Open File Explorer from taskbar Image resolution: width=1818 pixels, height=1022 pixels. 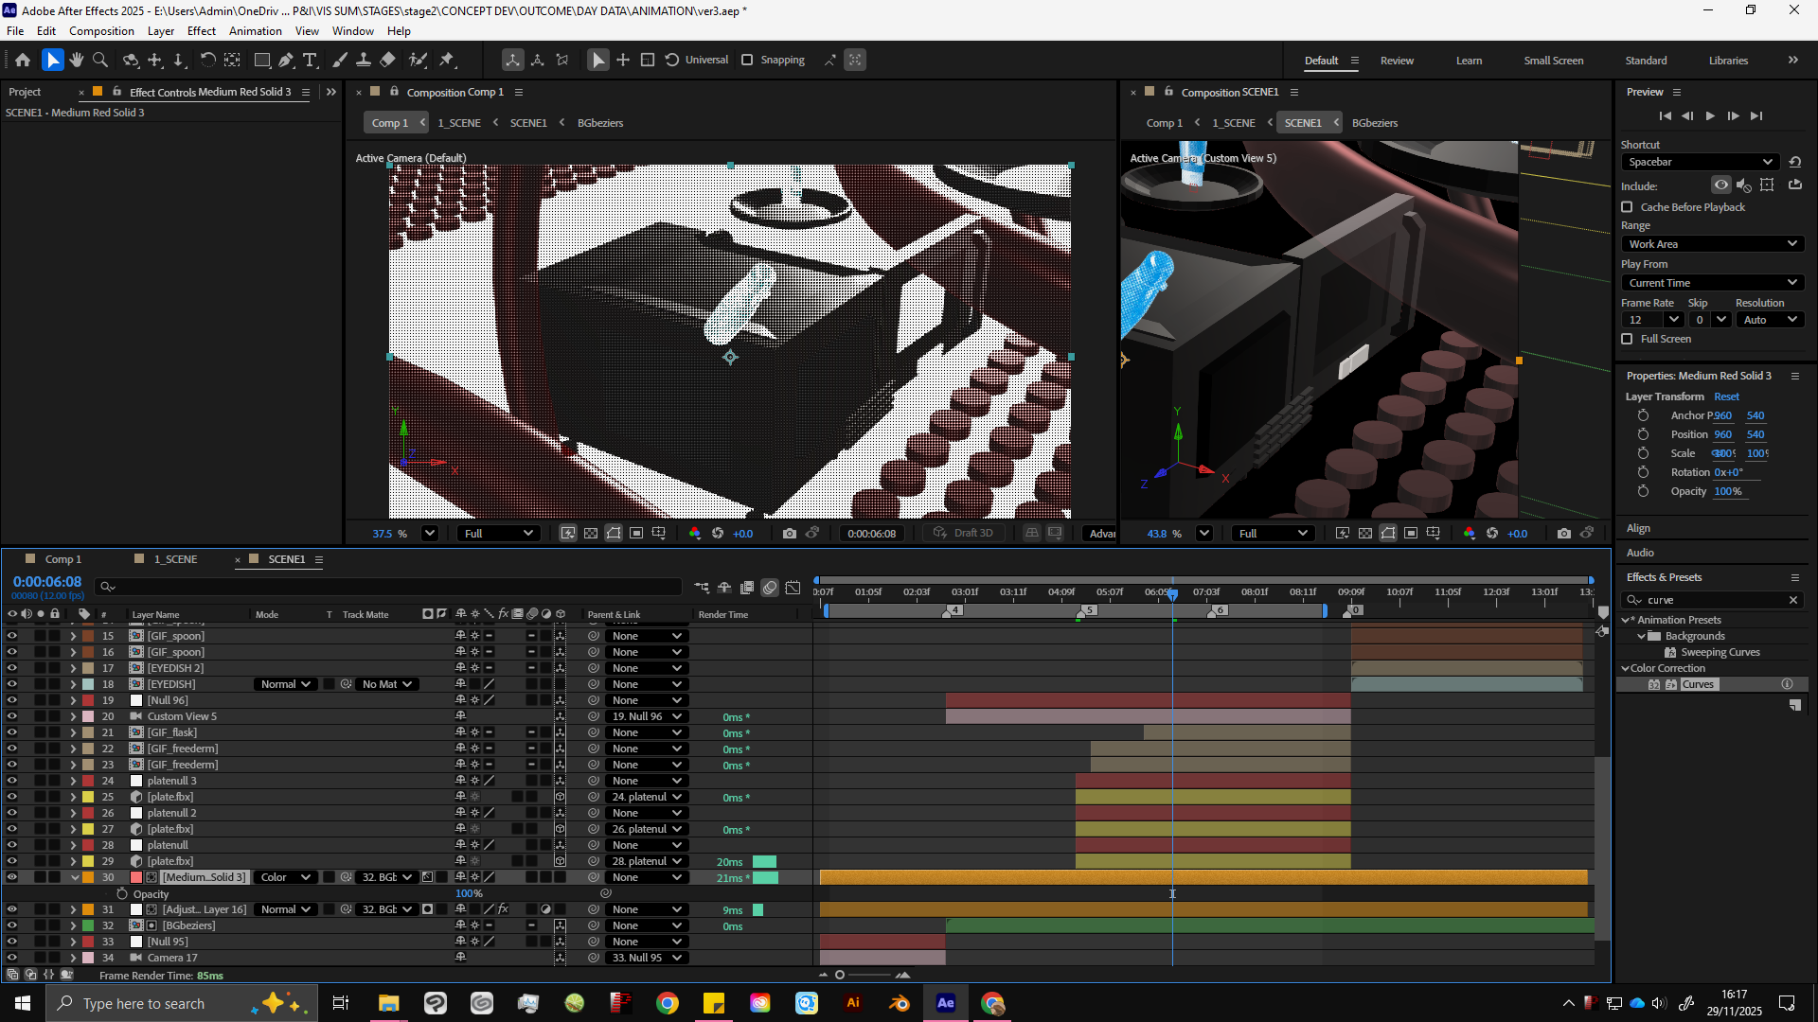[389, 1003]
